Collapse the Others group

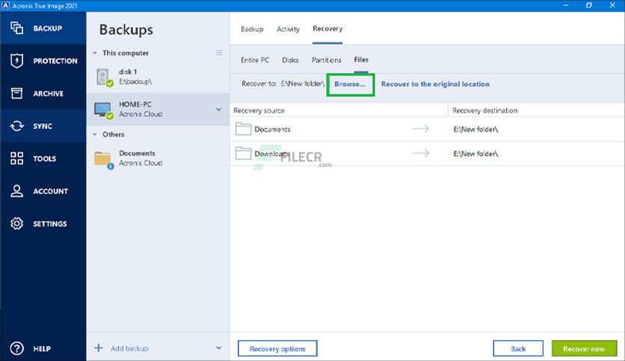coord(94,134)
